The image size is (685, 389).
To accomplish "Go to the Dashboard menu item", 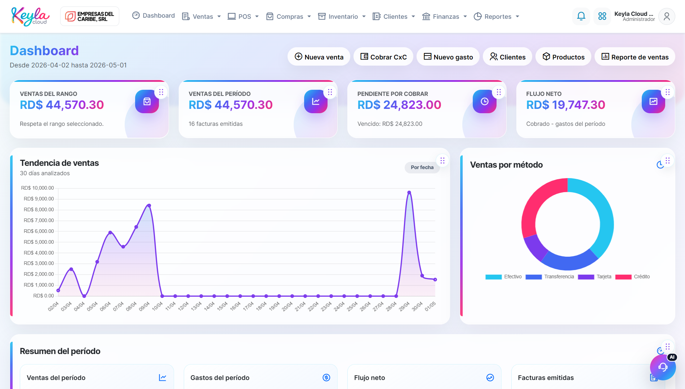I will click(x=154, y=16).
